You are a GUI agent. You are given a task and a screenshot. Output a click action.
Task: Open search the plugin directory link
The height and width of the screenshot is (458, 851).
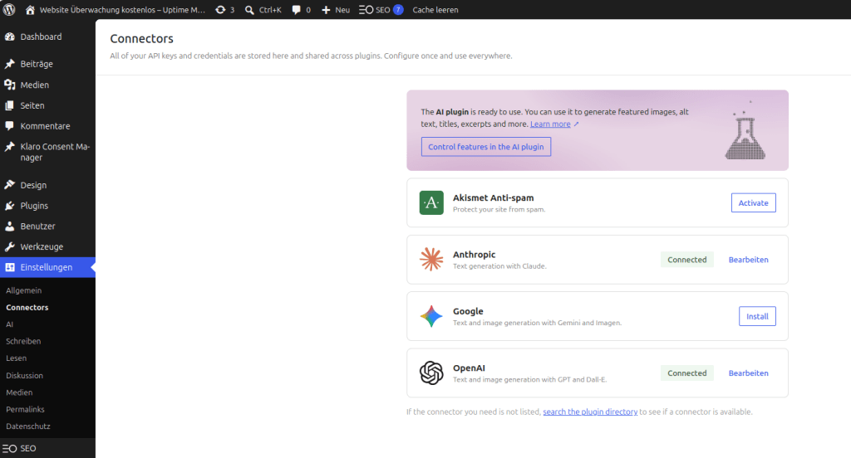pyautogui.click(x=590, y=412)
